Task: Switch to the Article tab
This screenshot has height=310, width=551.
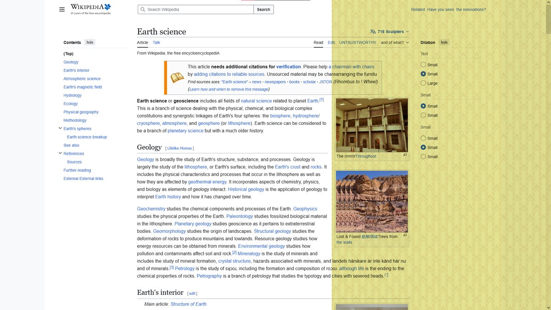Action: (x=142, y=42)
